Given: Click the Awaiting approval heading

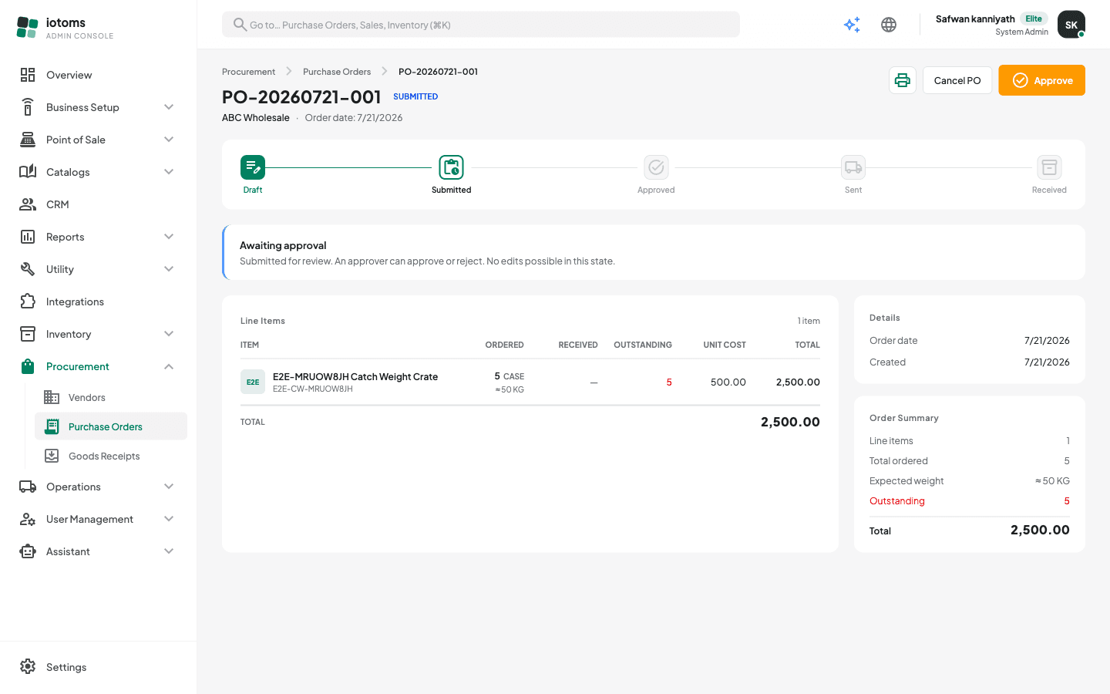Looking at the screenshot, I should click(283, 245).
